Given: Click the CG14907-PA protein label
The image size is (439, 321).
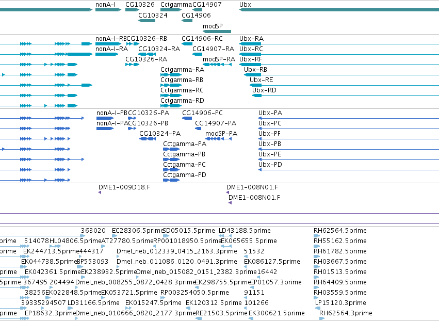Looking at the screenshot, I should [216, 123].
